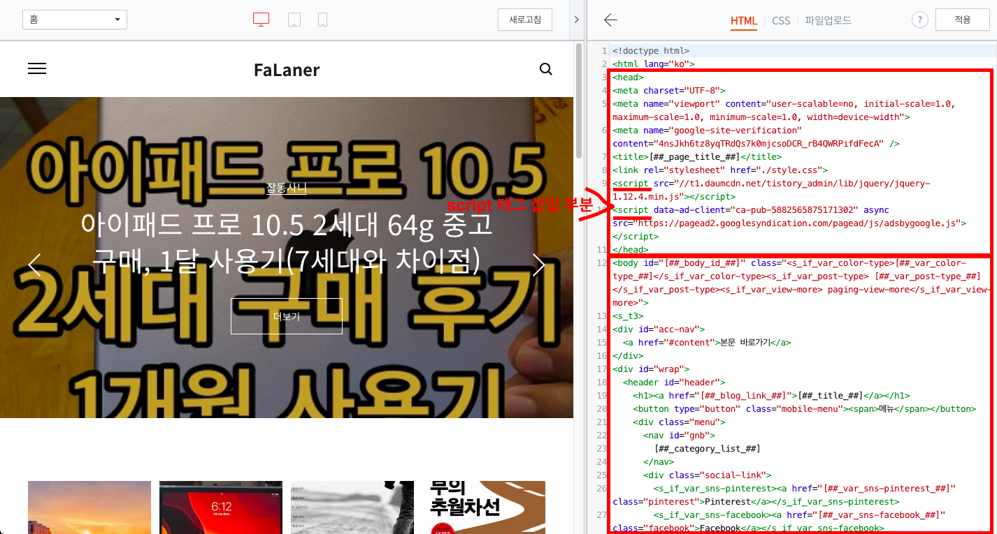Click the 본문 바로가기 anchor line

click(707, 343)
